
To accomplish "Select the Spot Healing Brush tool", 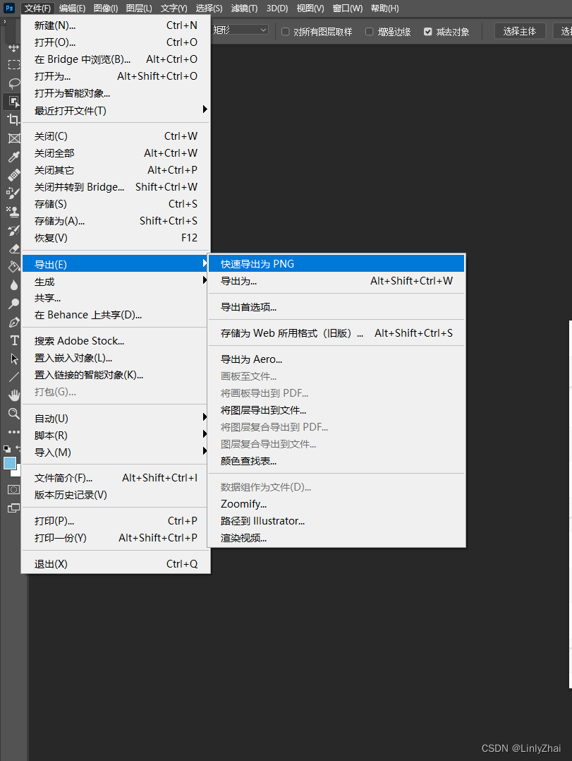I will coord(13,175).
